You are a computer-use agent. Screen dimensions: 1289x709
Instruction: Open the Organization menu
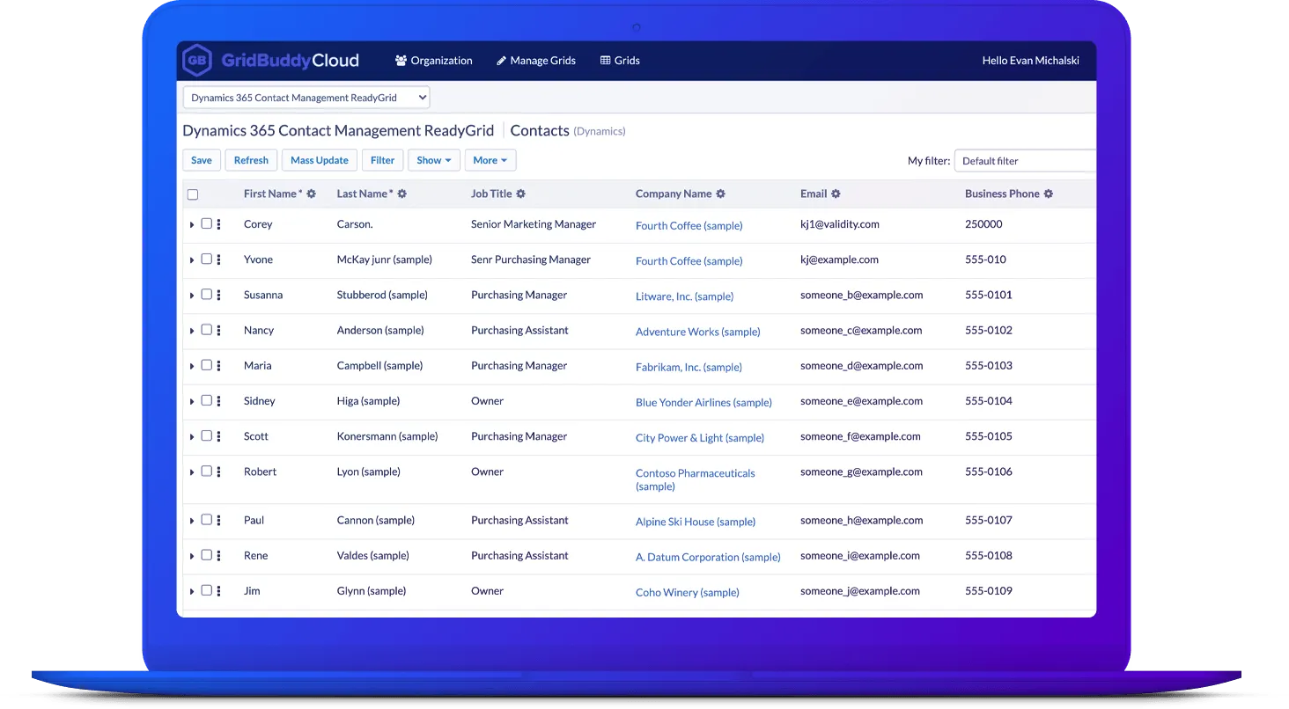click(x=434, y=61)
